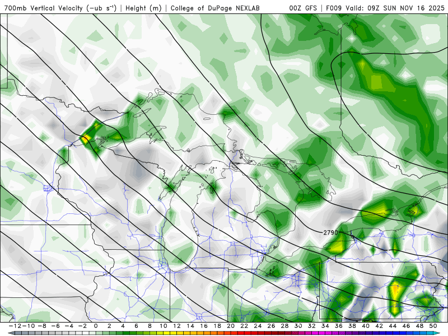The image size is (448, 336).
Task: Click the '-4' color scale label
Action: click(69, 326)
